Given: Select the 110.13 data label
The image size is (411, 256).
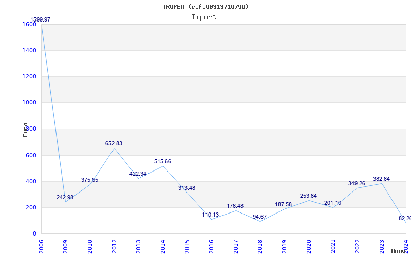Looking at the screenshot, I should pyautogui.click(x=211, y=215).
